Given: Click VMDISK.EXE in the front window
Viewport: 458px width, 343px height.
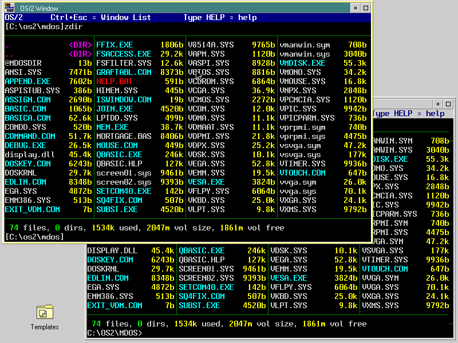Looking at the screenshot, I should [302, 63].
